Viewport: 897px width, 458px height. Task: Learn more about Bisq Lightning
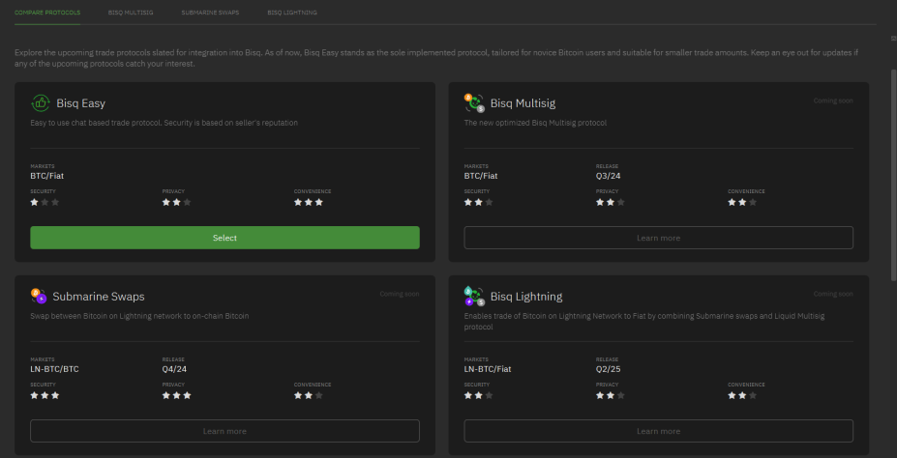tap(658, 431)
